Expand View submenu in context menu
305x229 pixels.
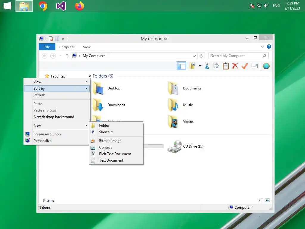click(x=57, y=82)
